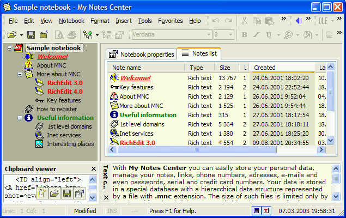The image size is (346, 218).
Task: Select Welcome! note in the tree
Action: click(52, 57)
